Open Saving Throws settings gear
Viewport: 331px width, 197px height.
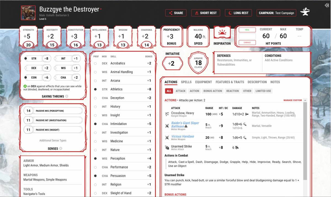[67, 96]
